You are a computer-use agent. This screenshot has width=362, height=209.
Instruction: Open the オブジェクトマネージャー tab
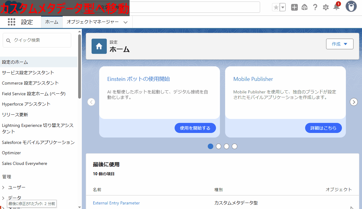pyautogui.click(x=92, y=22)
